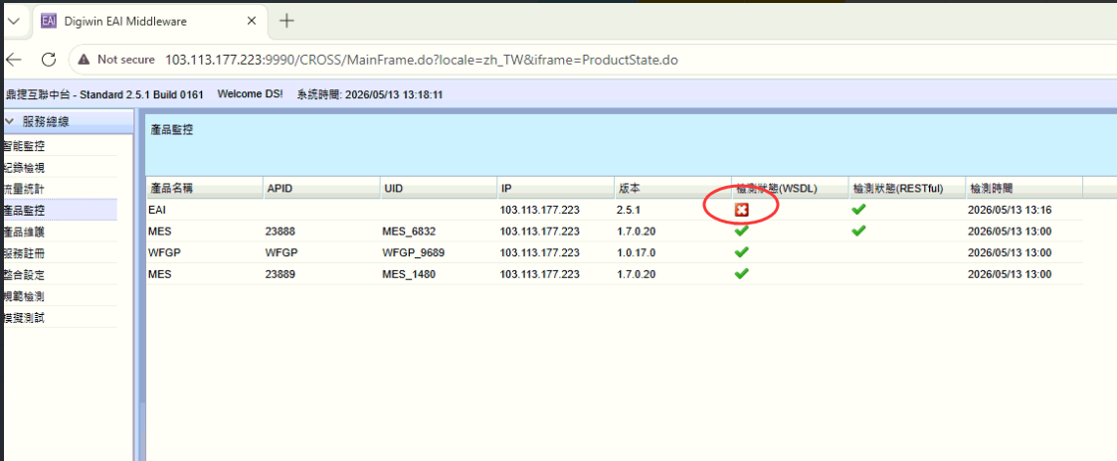Open a new browser tab

pyautogui.click(x=286, y=21)
